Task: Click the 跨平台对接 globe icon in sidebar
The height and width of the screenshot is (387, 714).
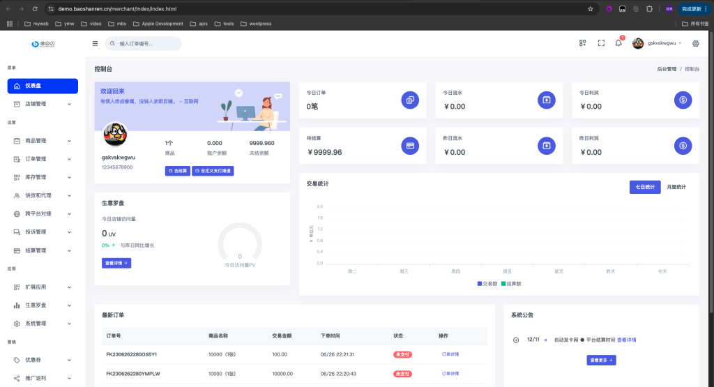Action: click(x=17, y=214)
